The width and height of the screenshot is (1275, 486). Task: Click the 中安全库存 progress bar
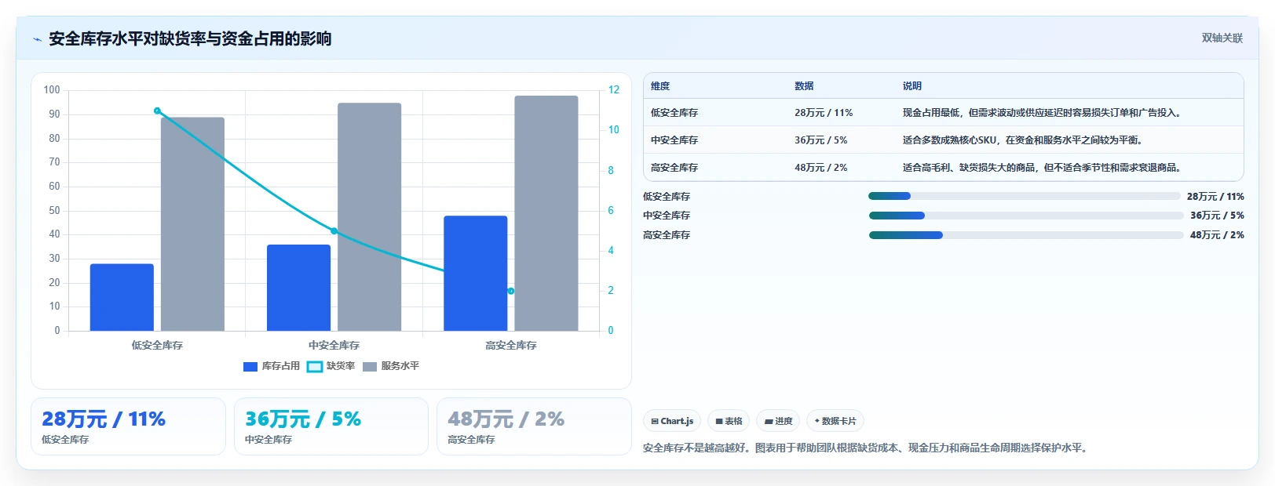(1026, 216)
